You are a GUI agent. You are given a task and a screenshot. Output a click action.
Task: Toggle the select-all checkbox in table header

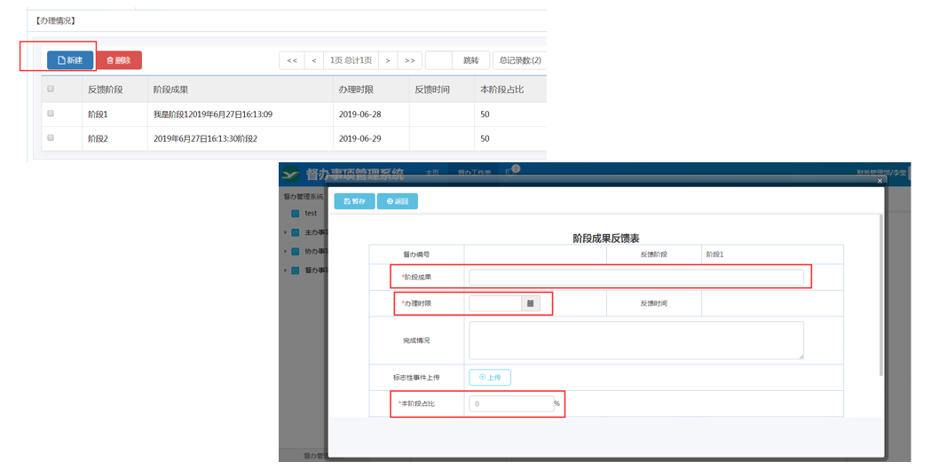[x=51, y=89]
